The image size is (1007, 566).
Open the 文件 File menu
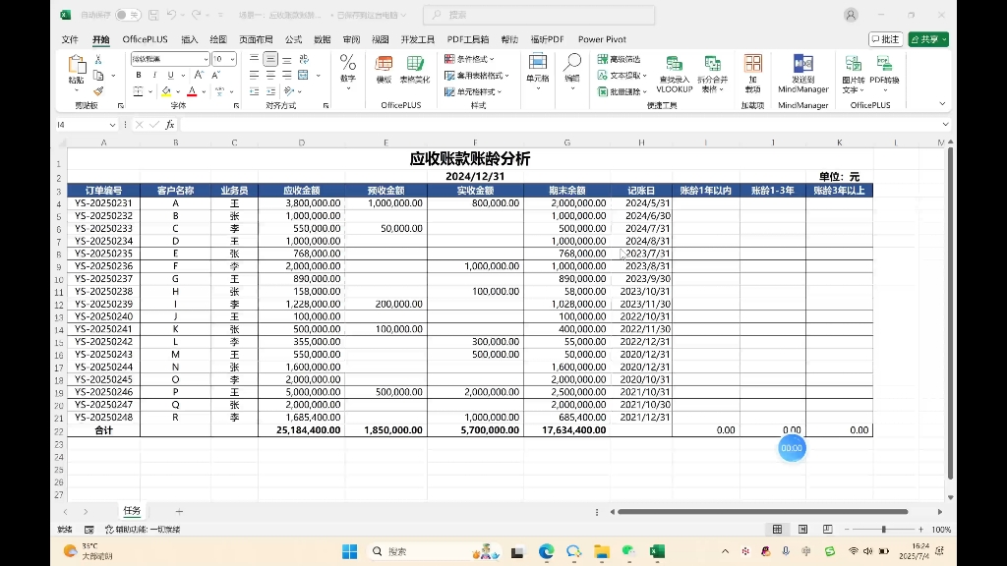[70, 39]
